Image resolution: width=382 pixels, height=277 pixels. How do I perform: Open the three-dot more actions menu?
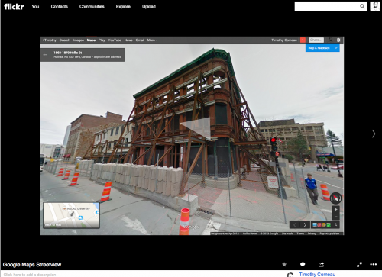pyautogui.click(x=373, y=264)
